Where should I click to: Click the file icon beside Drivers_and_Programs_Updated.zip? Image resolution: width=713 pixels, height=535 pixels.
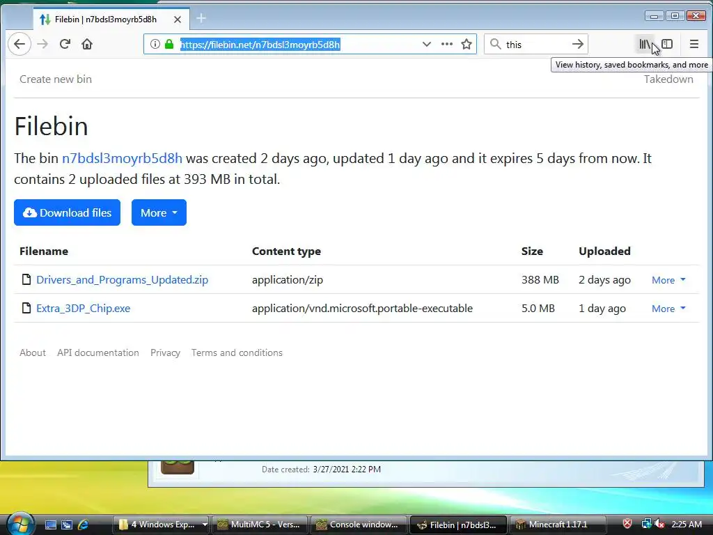point(27,279)
